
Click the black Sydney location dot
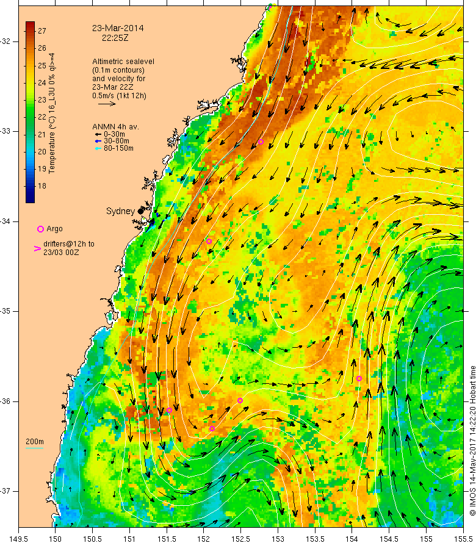point(140,211)
